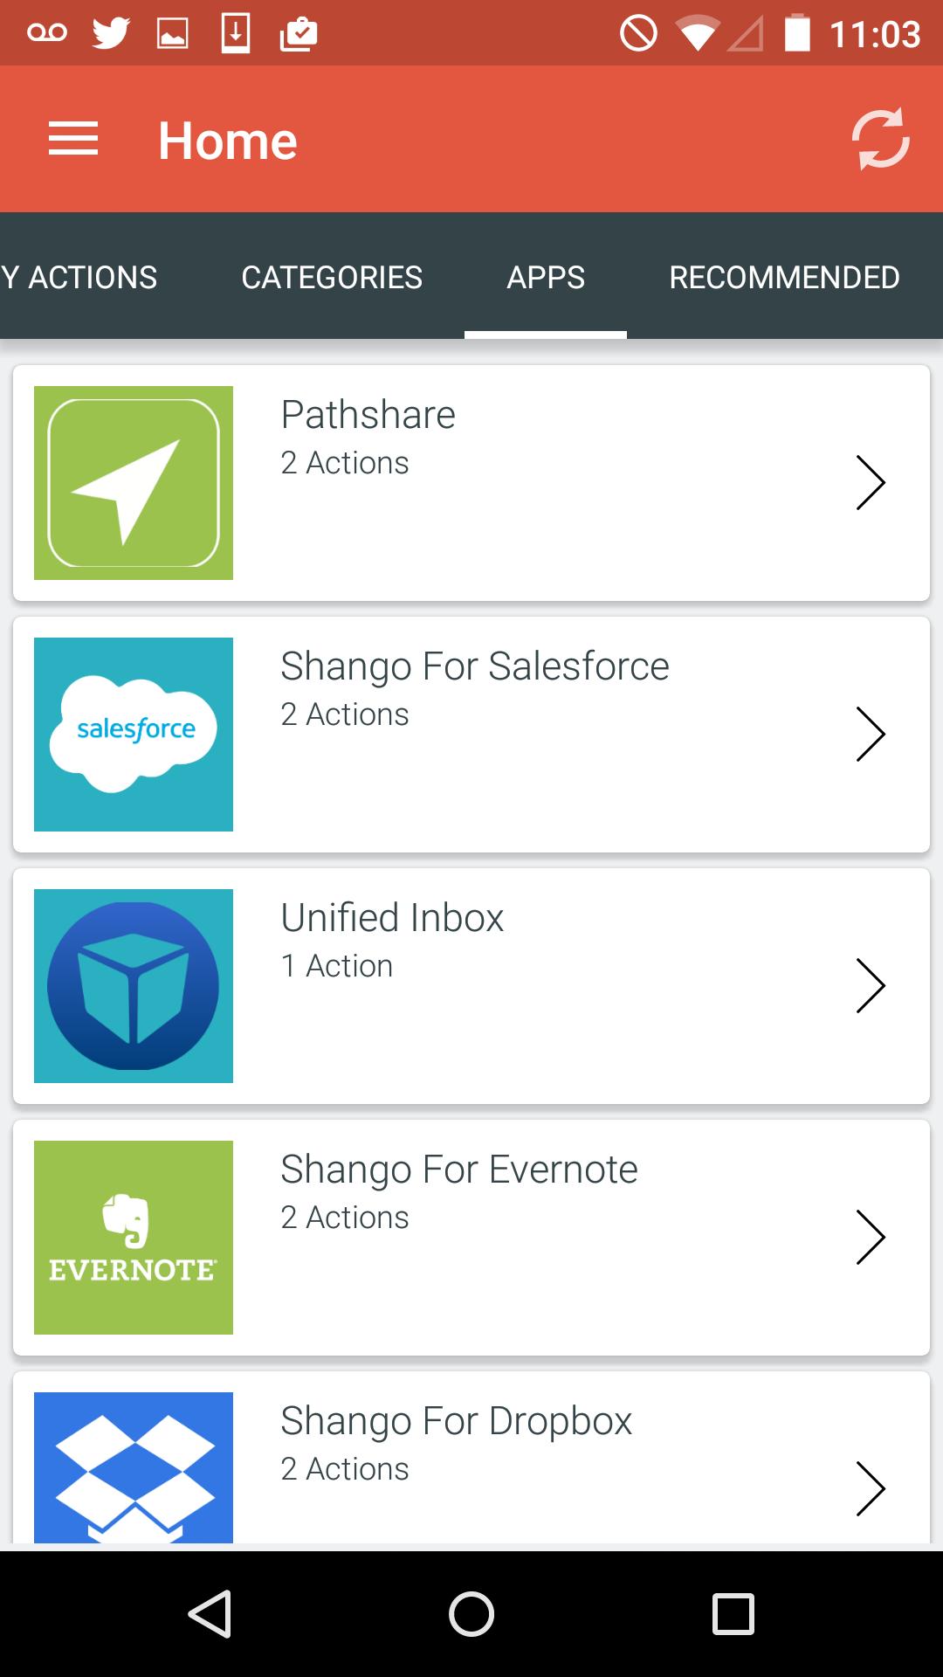Expand Unified Inbox chevron arrow

[871, 986]
